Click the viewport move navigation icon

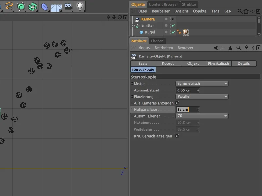pyautogui.click(x=108, y=17)
